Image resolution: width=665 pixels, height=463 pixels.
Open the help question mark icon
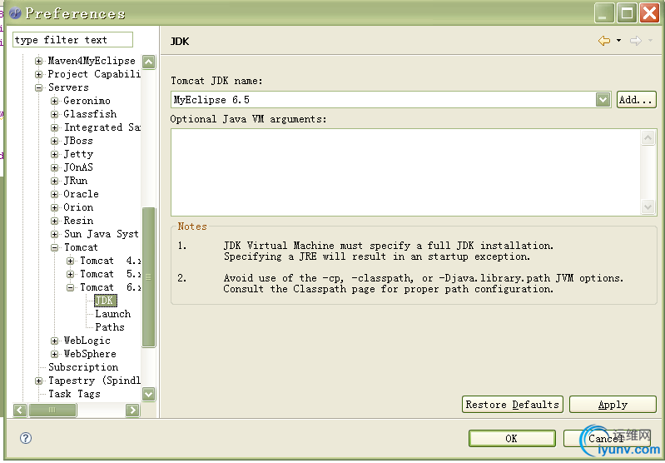[x=26, y=438]
